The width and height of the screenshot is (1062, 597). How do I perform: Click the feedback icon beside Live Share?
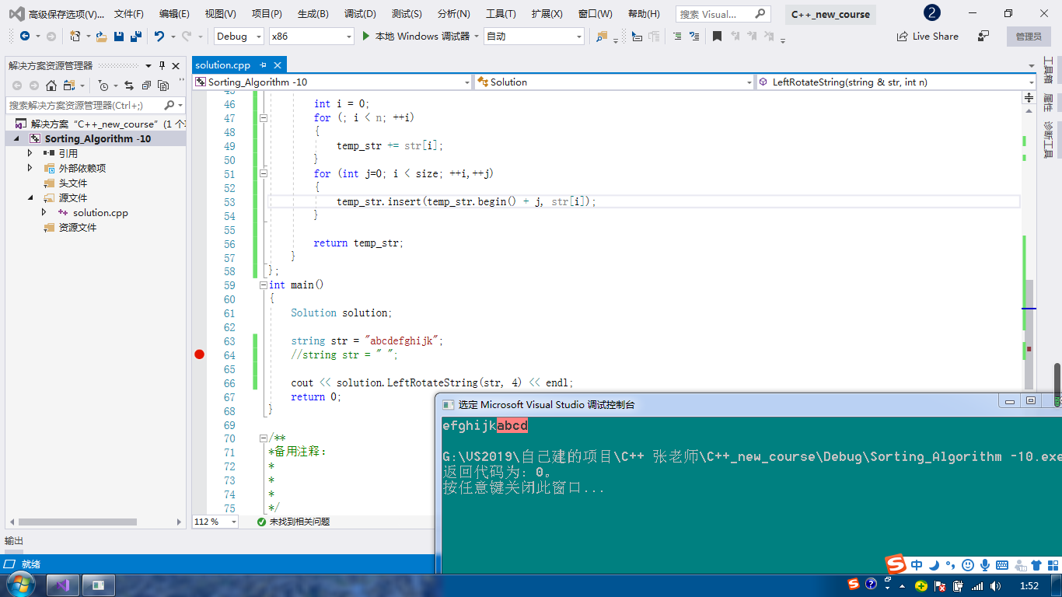(x=983, y=36)
